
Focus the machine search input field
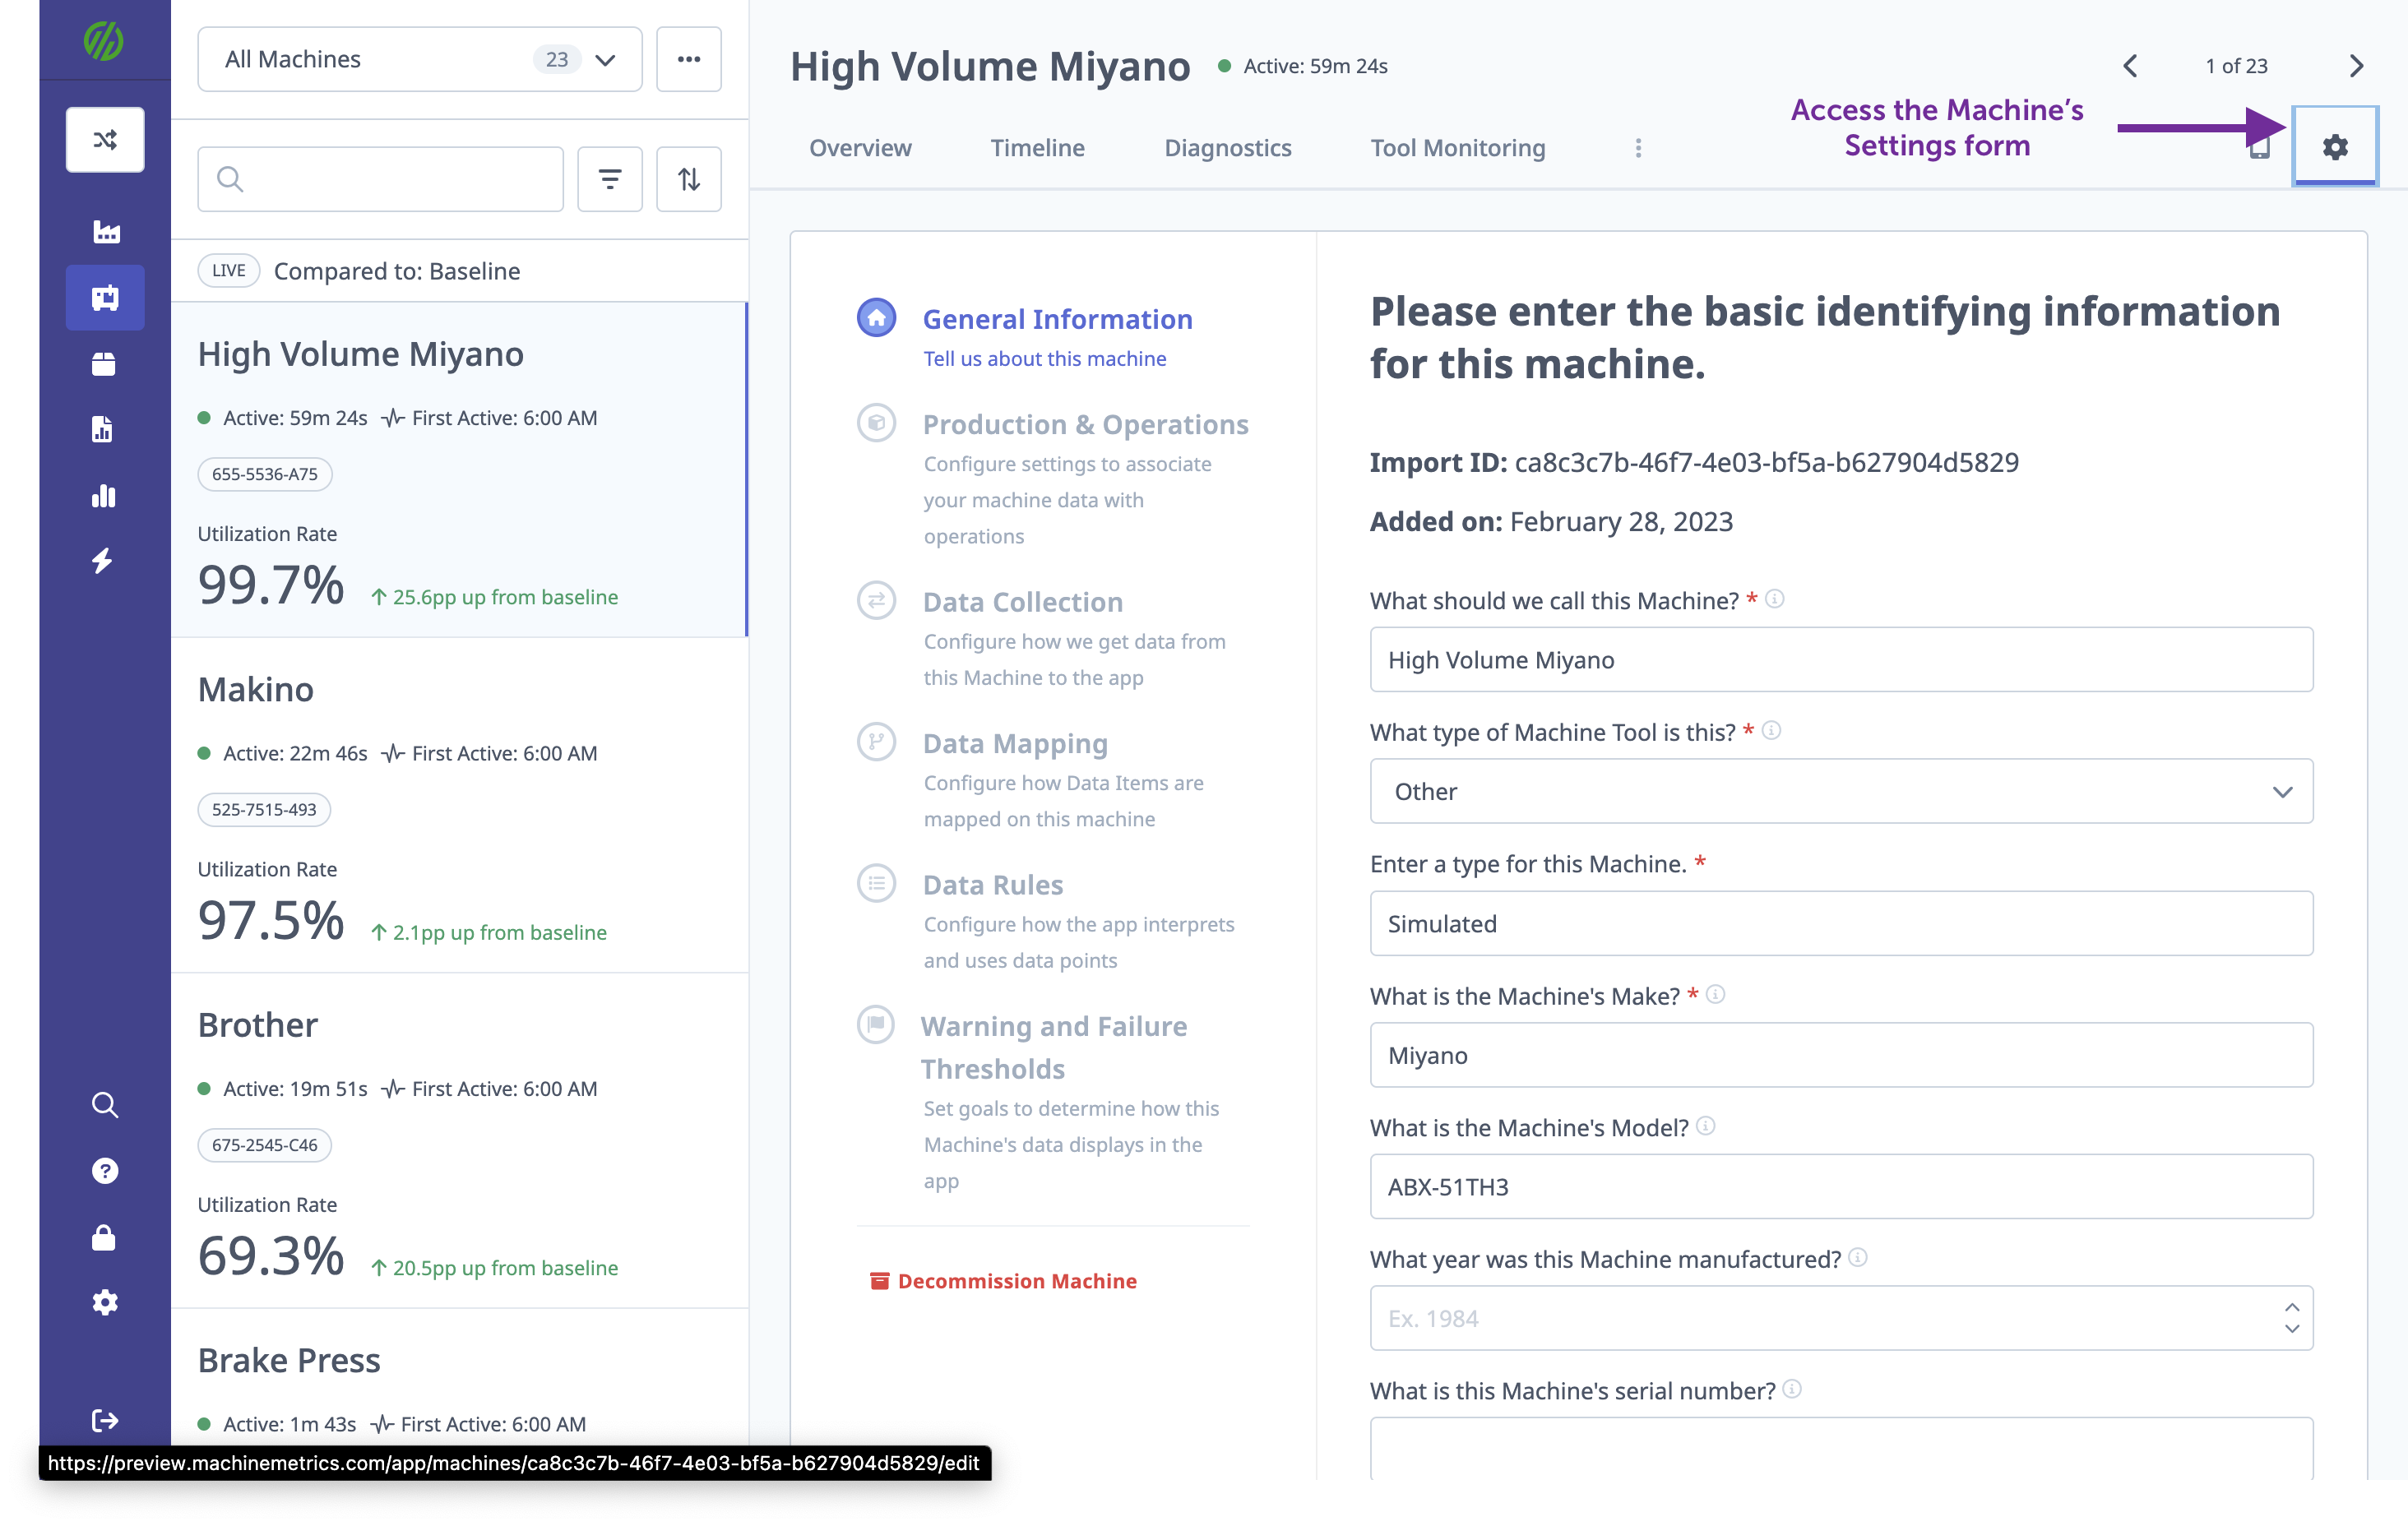381,179
